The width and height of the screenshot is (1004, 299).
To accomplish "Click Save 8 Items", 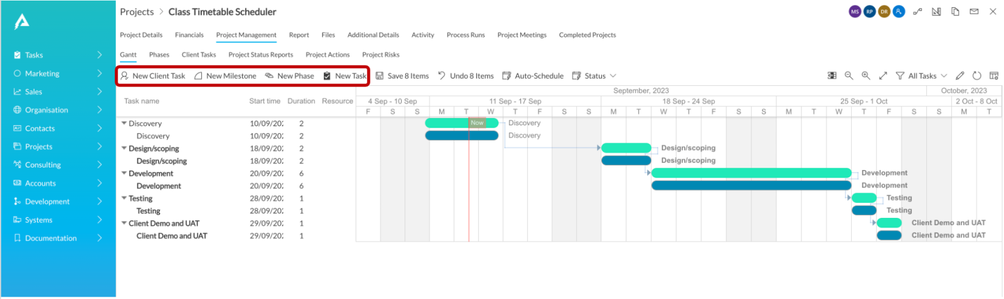I will coord(402,76).
